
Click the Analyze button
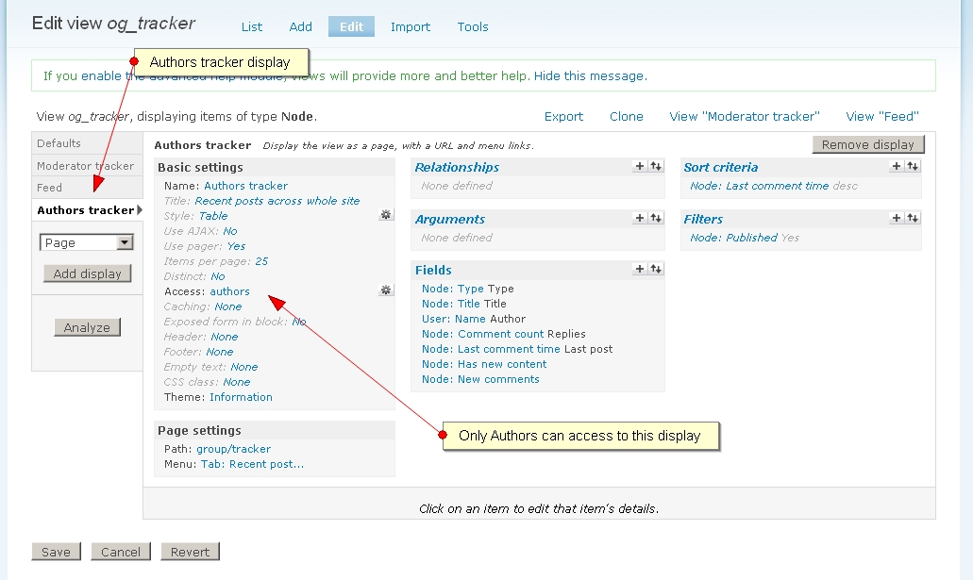coord(88,327)
